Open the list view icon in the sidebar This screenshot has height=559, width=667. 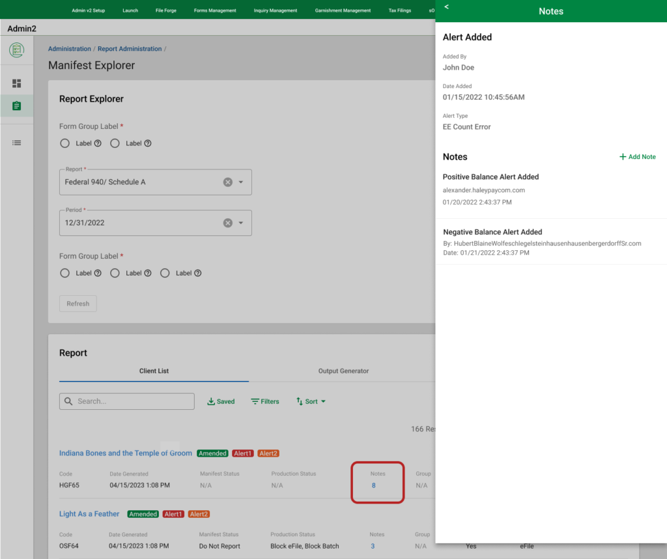tap(16, 143)
